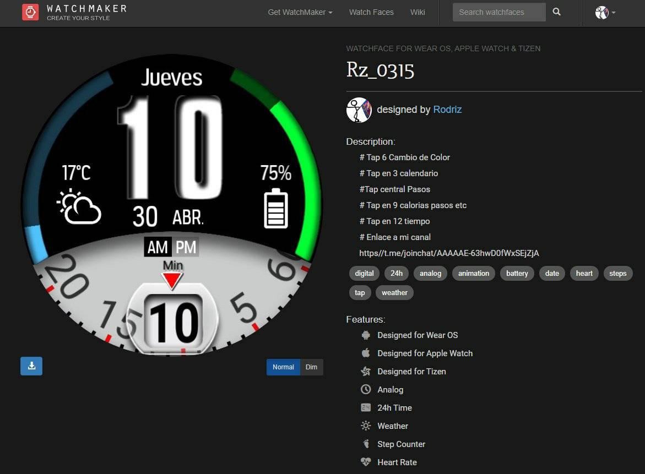Open the user avatar menu
Image resolution: width=645 pixels, height=474 pixels.
[x=605, y=13]
